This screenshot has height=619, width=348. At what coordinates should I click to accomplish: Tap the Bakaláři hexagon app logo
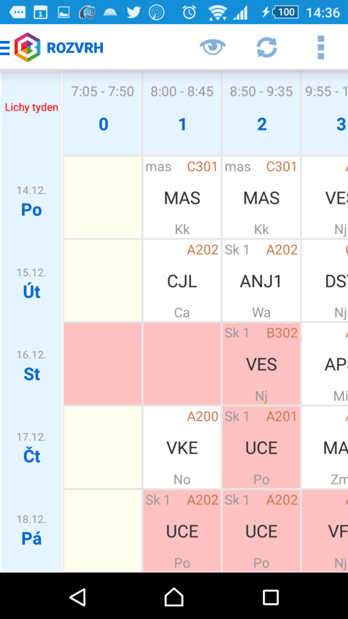(x=27, y=48)
